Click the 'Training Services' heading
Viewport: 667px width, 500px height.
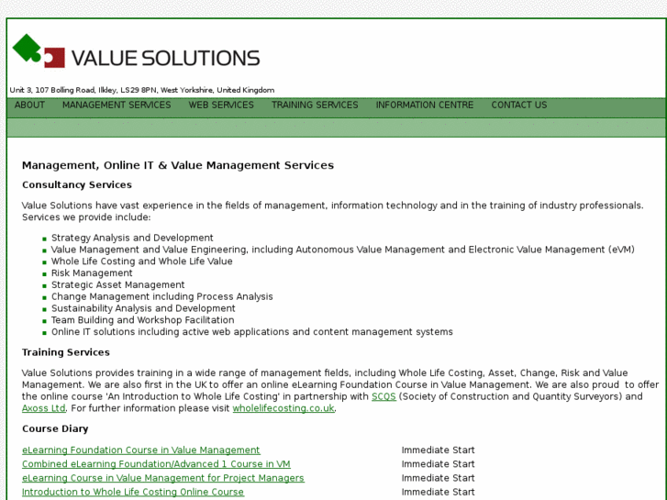tap(66, 353)
